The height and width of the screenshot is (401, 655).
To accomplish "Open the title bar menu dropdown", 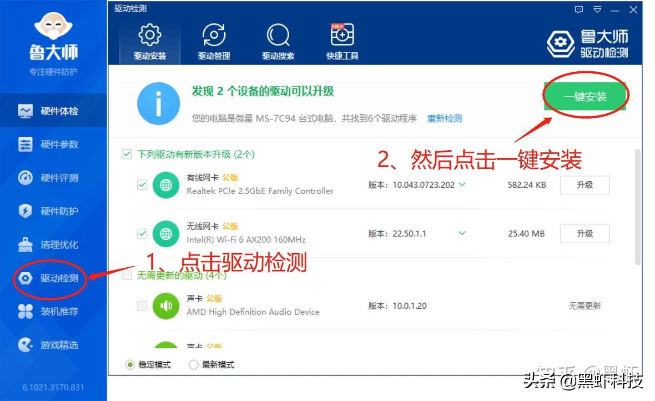I will pyautogui.click(x=597, y=9).
